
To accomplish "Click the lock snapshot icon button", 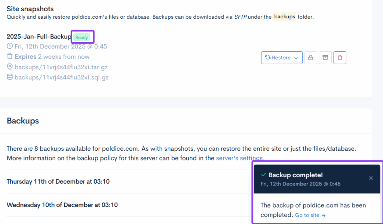I will [310, 58].
